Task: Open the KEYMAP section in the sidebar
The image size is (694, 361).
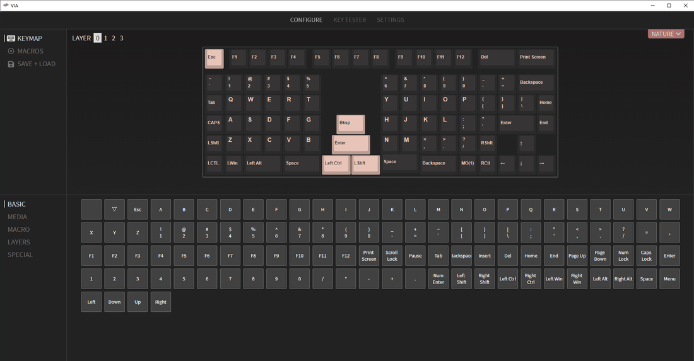Action: [29, 38]
